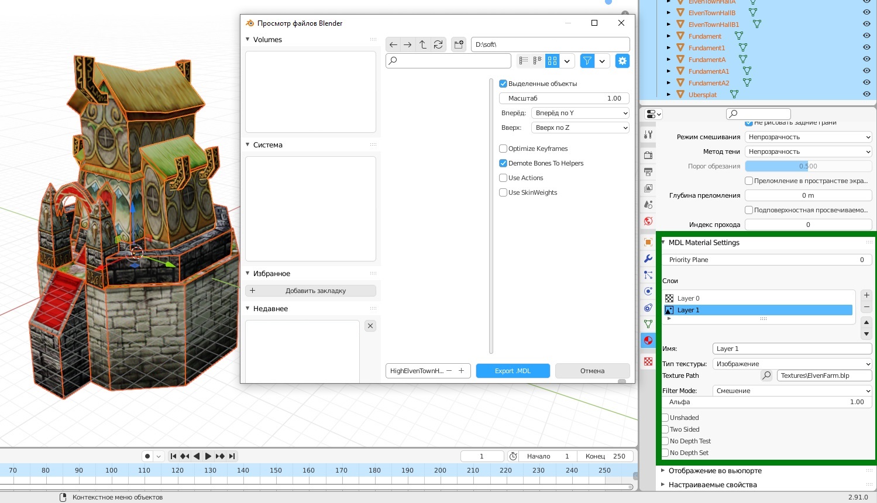This screenshot has width=877, height=503.
Task: Hide Ubersplat object in outliner
Action: tap(866, 95)
